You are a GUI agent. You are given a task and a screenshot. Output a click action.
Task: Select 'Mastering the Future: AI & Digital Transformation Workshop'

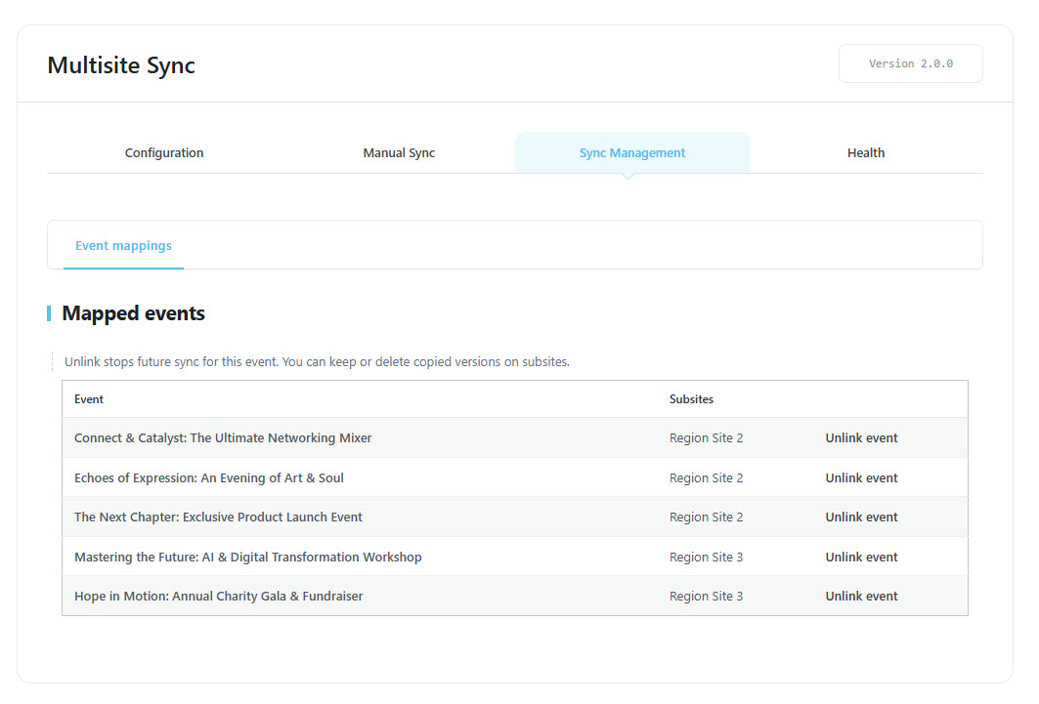pyautogui.click(x=248, y=558)
